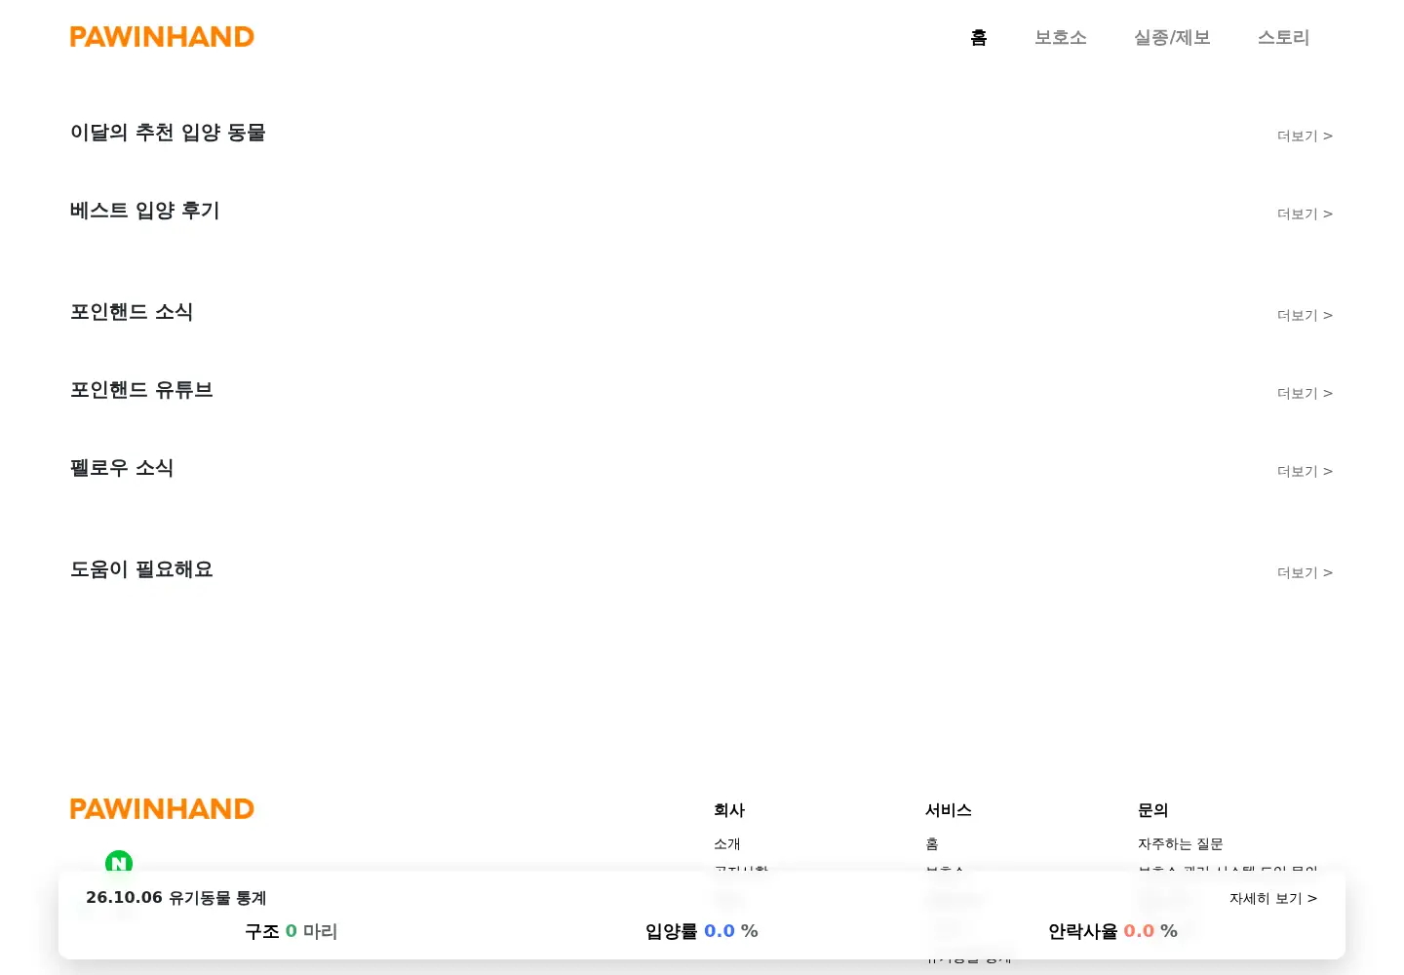Expand 더보기 for 포인핸드 소식
The width and height of the screenshot is (1404, 975).
(x=1305, y=315)
